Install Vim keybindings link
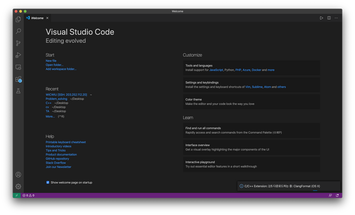Image resolution: width=355 pixels, height=215 pixels. click(248, 87)
